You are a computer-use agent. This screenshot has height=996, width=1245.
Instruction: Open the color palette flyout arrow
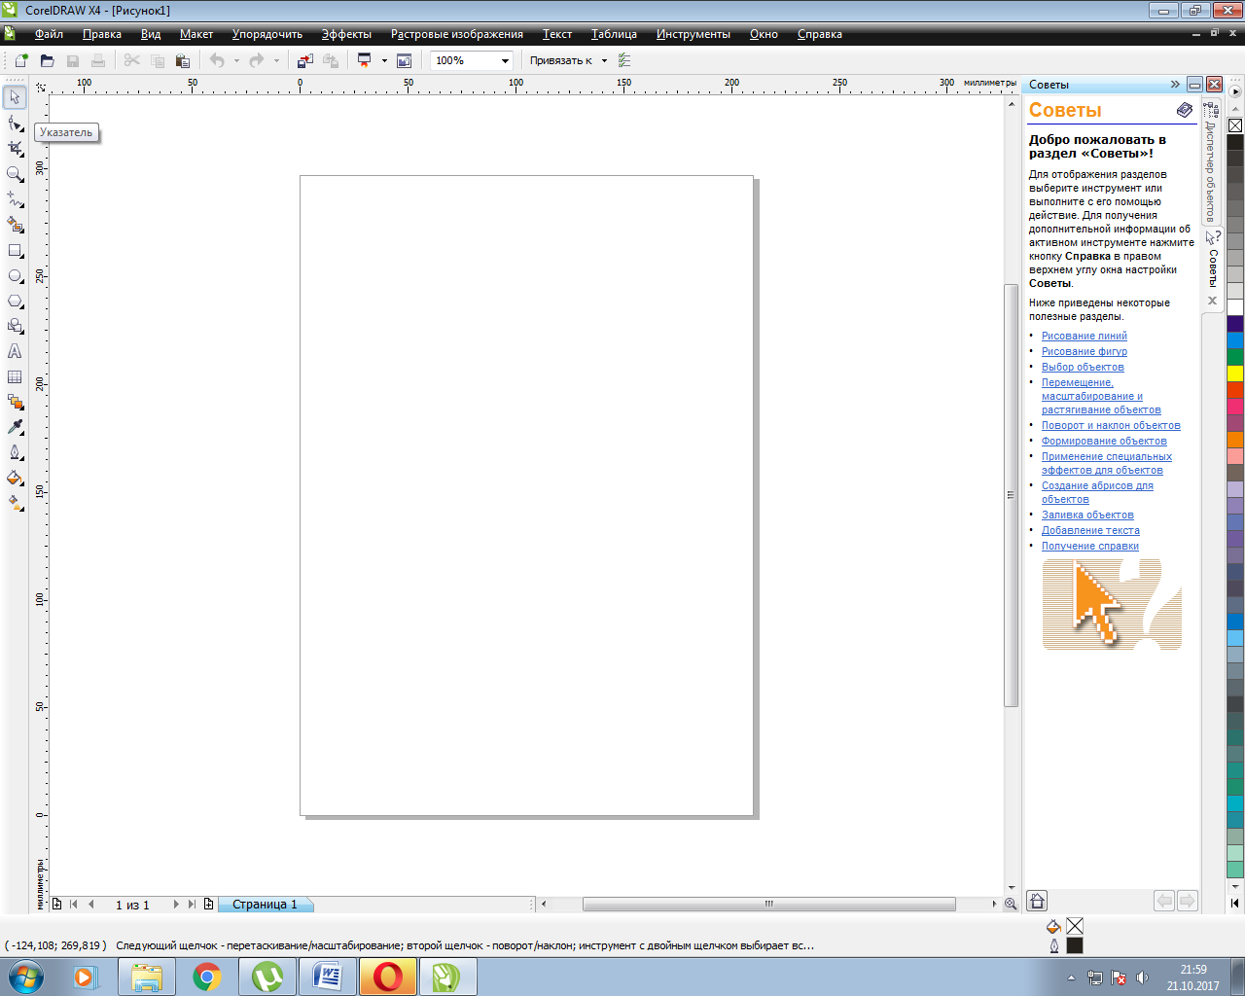[x=1235, y=91]
